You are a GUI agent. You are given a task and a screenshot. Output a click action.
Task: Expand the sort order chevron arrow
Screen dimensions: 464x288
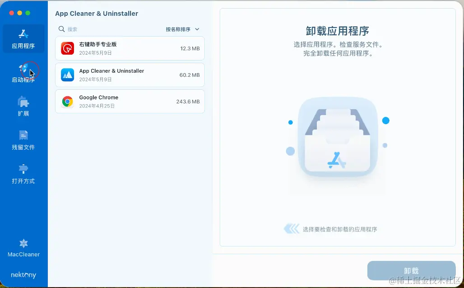(197, 29)
